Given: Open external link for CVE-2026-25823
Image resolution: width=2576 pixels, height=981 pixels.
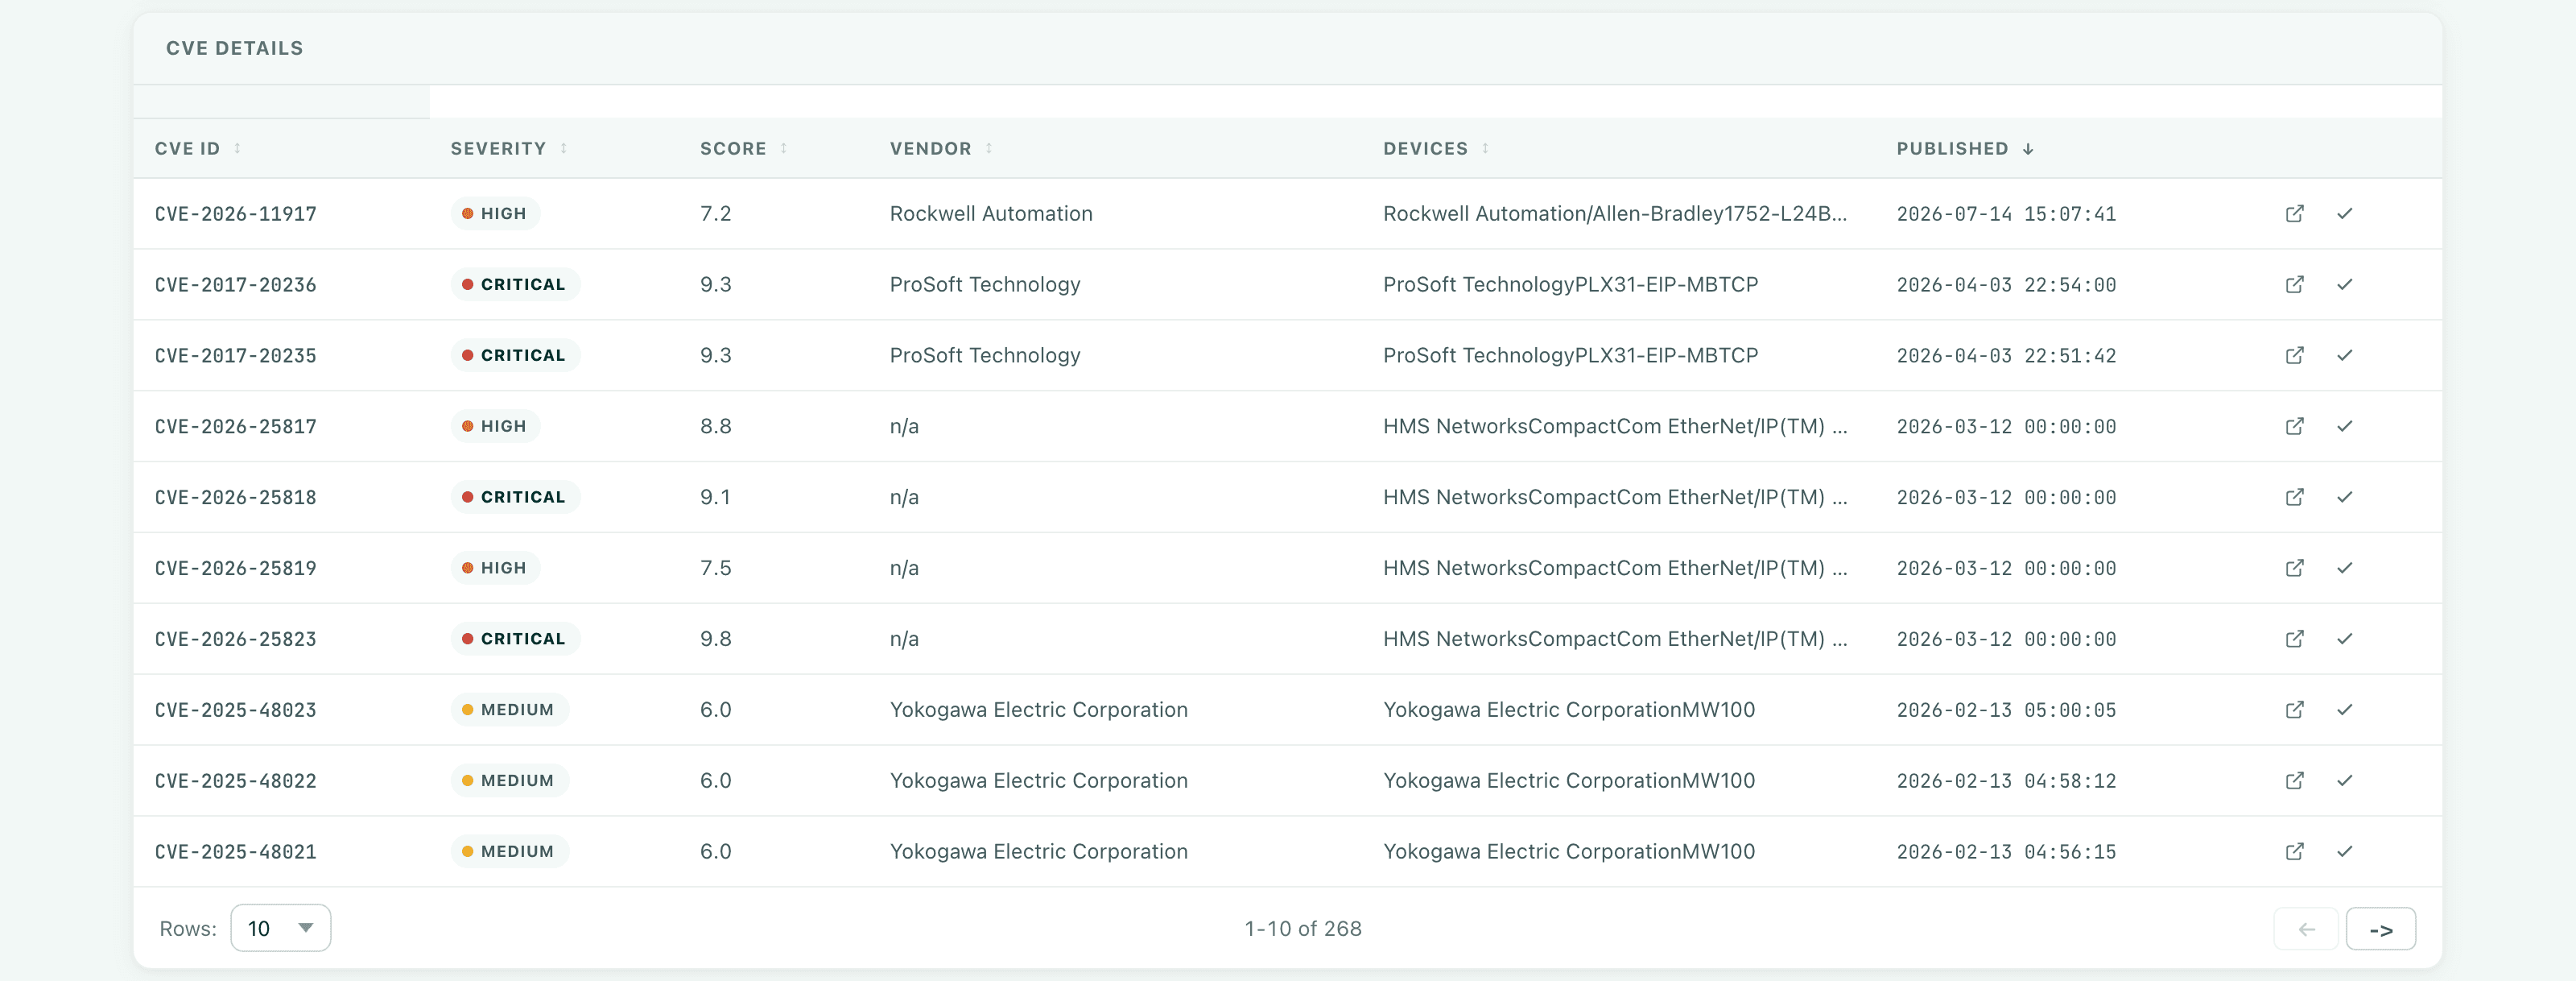Looking at the screenshot, I should tap(2294, 639).
